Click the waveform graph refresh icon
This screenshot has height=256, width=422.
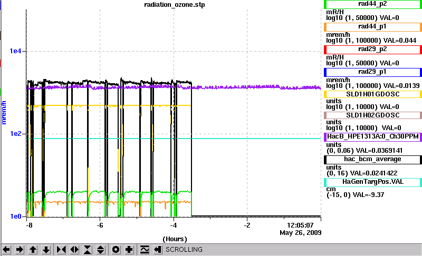[145, 250]
